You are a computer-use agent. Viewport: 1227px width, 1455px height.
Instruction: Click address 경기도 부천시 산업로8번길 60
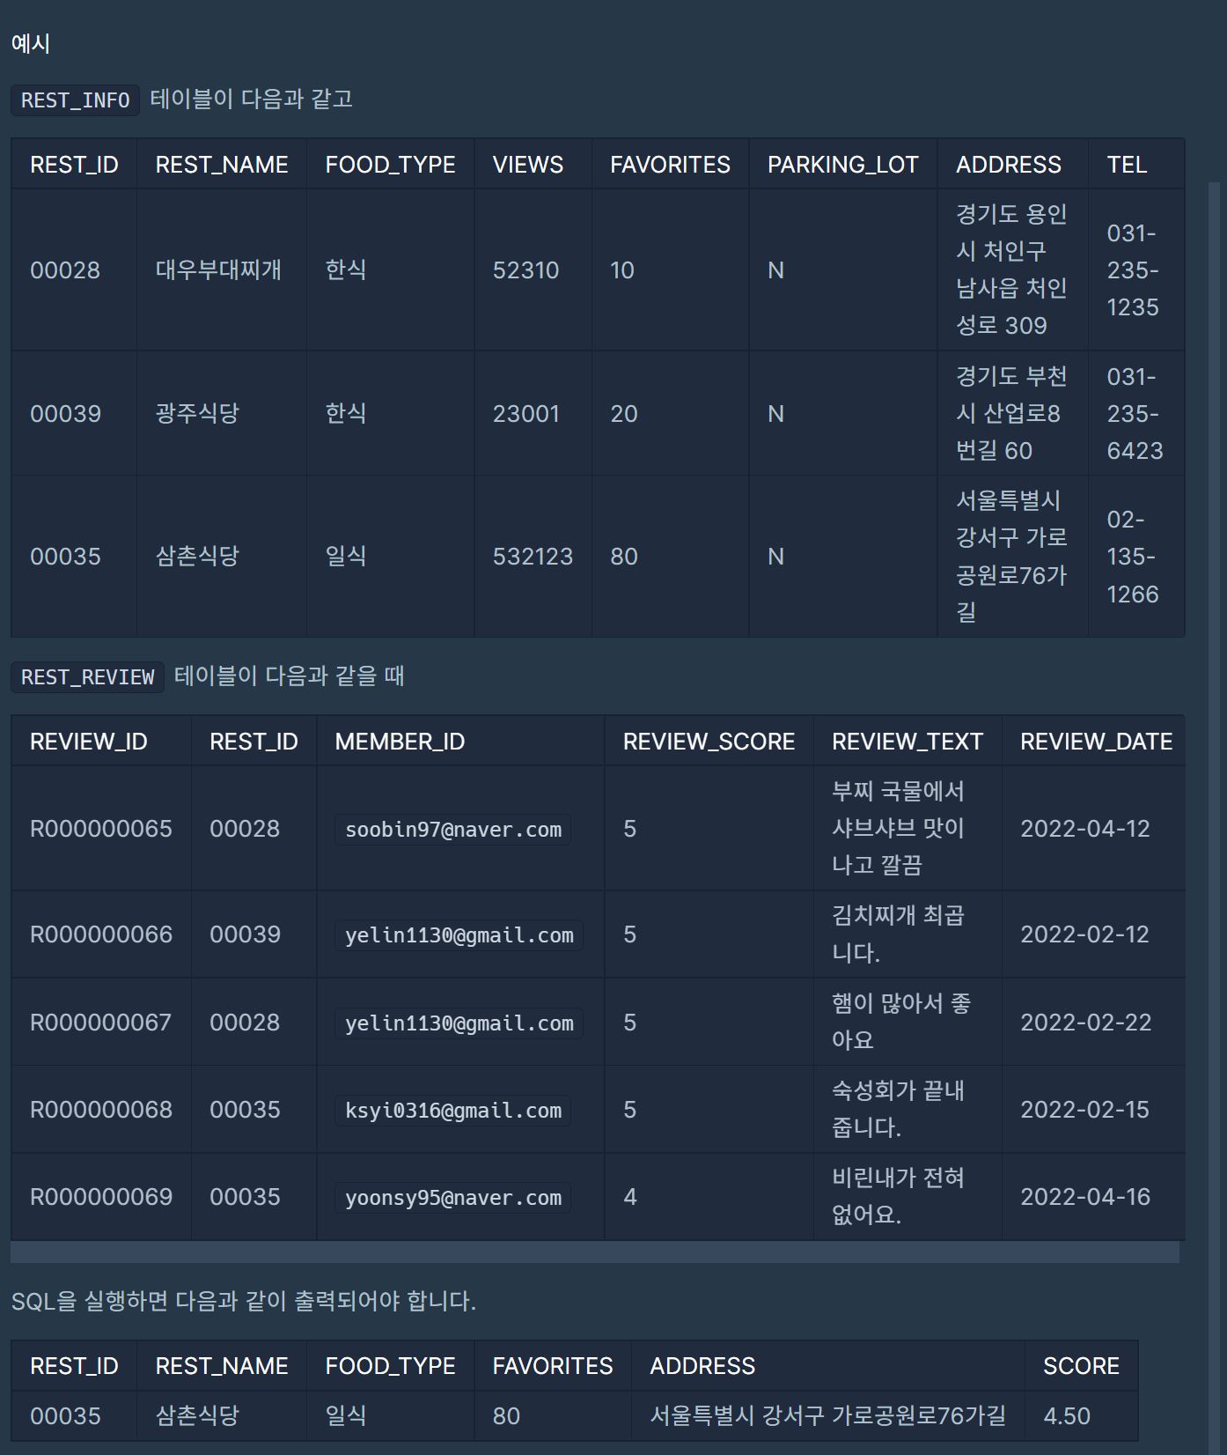click(1011, 413)
